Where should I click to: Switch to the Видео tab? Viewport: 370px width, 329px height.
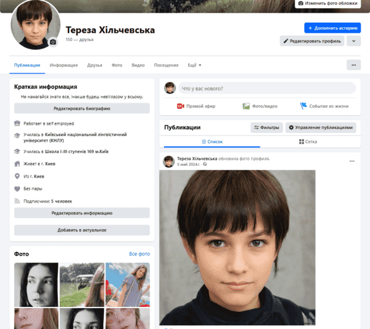click(x=138, y=65)
